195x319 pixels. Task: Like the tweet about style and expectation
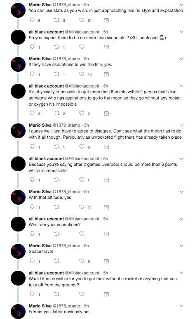[x=82, y=20]
